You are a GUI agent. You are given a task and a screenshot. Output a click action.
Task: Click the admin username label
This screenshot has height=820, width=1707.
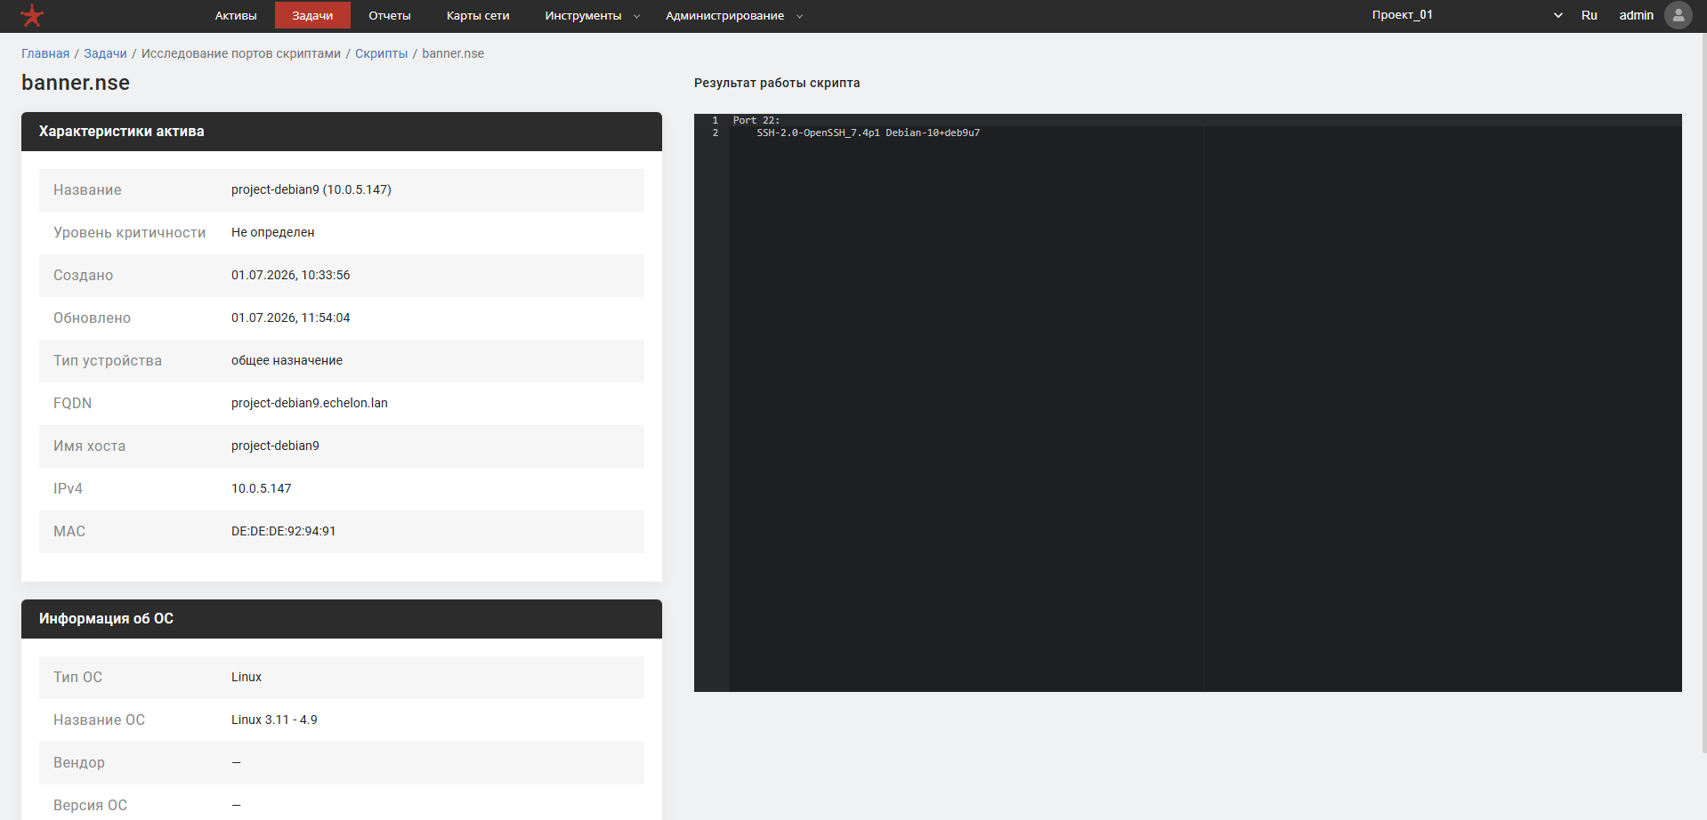pyautogui.click(x=1636, y=15)
